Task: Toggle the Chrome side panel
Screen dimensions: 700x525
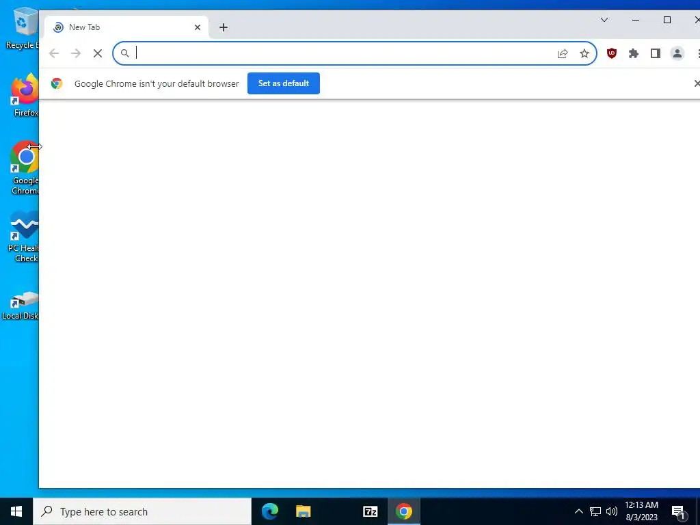Action: coord(656,53)
